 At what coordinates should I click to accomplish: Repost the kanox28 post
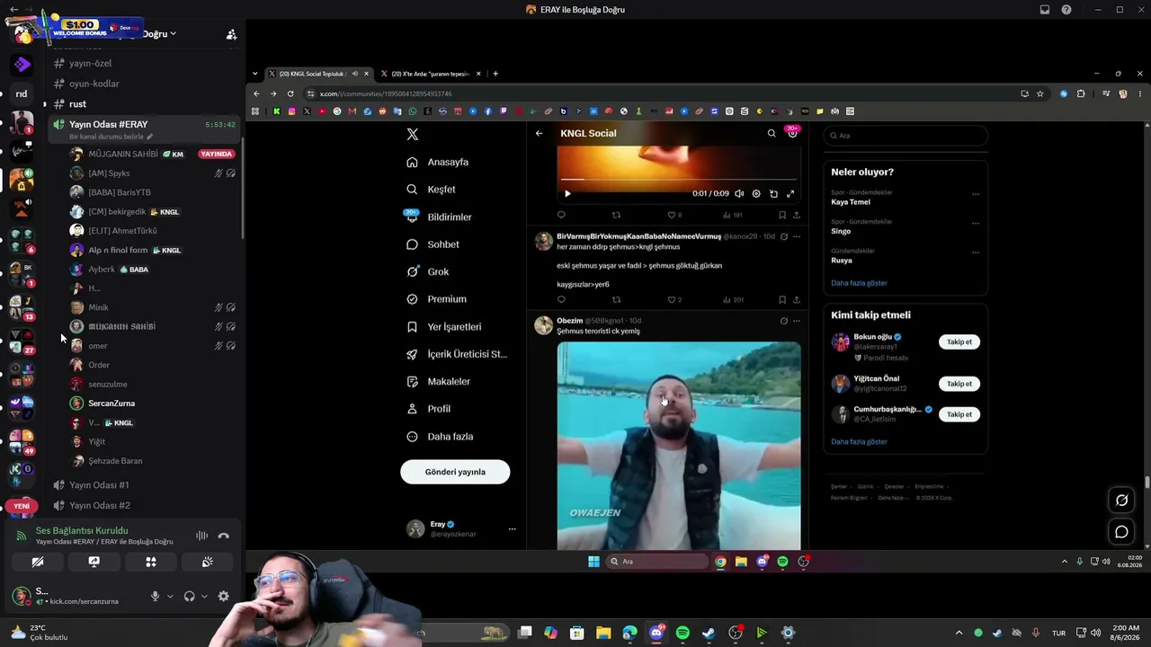(x=616, y=299)
